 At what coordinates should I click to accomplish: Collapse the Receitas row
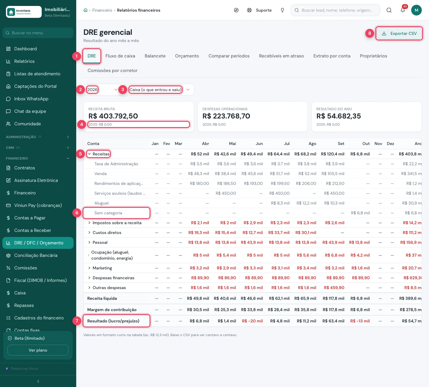point(89,154)
